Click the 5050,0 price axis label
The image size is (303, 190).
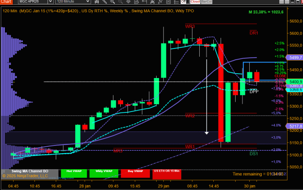coord(296,167)
